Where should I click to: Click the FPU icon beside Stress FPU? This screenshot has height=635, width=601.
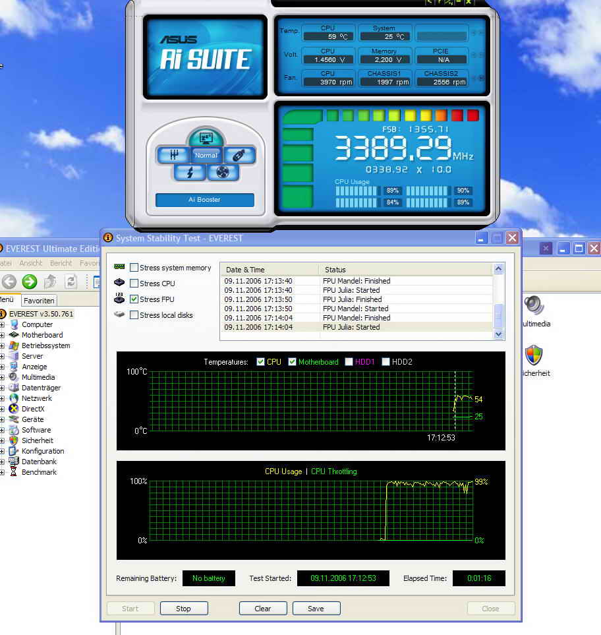coord(119,298)
